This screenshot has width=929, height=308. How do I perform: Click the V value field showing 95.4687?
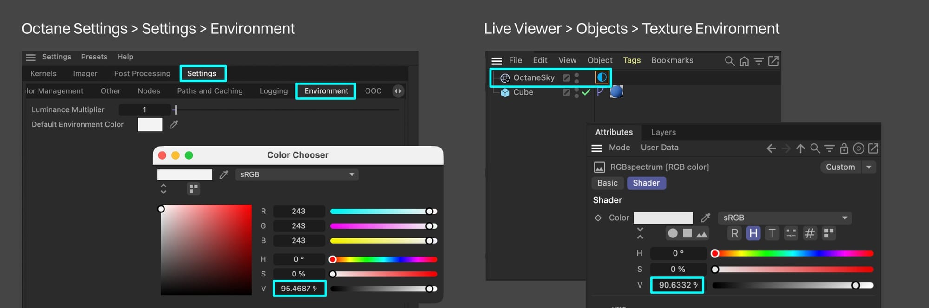299,289
